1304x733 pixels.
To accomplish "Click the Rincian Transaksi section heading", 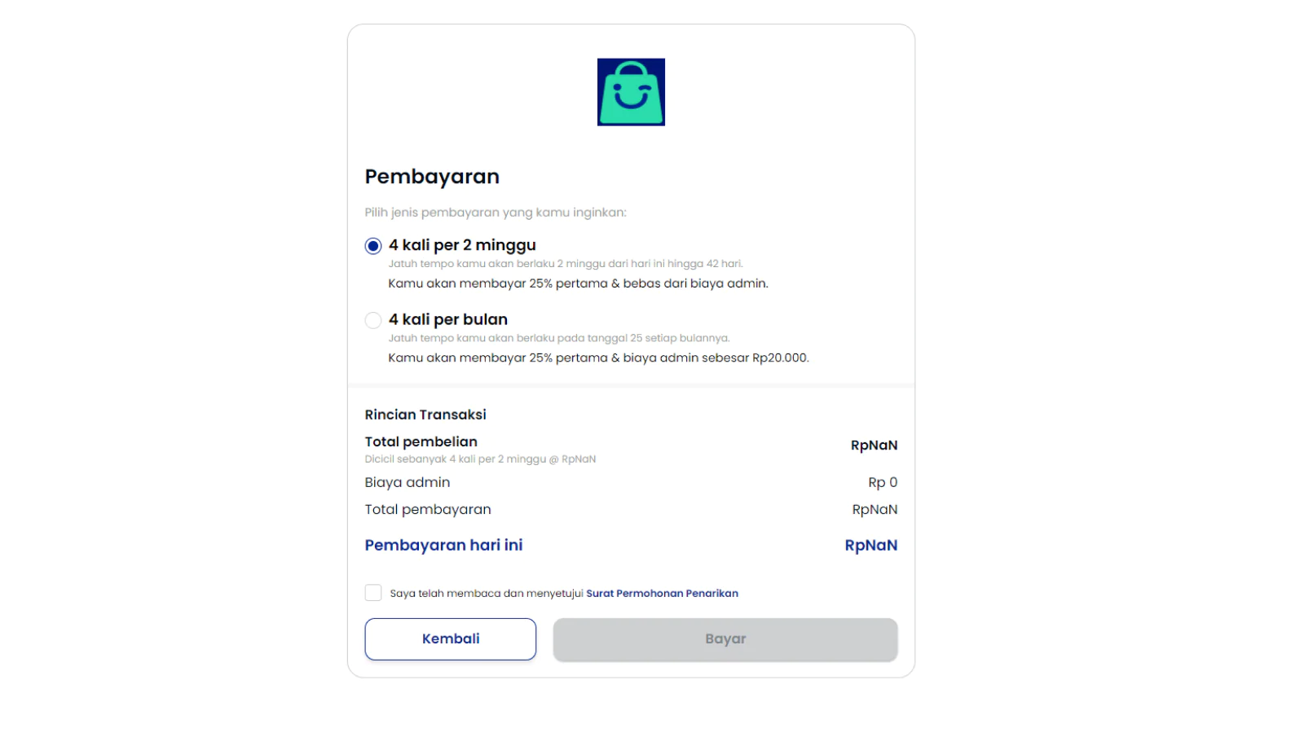I will [x=425, y=415].
